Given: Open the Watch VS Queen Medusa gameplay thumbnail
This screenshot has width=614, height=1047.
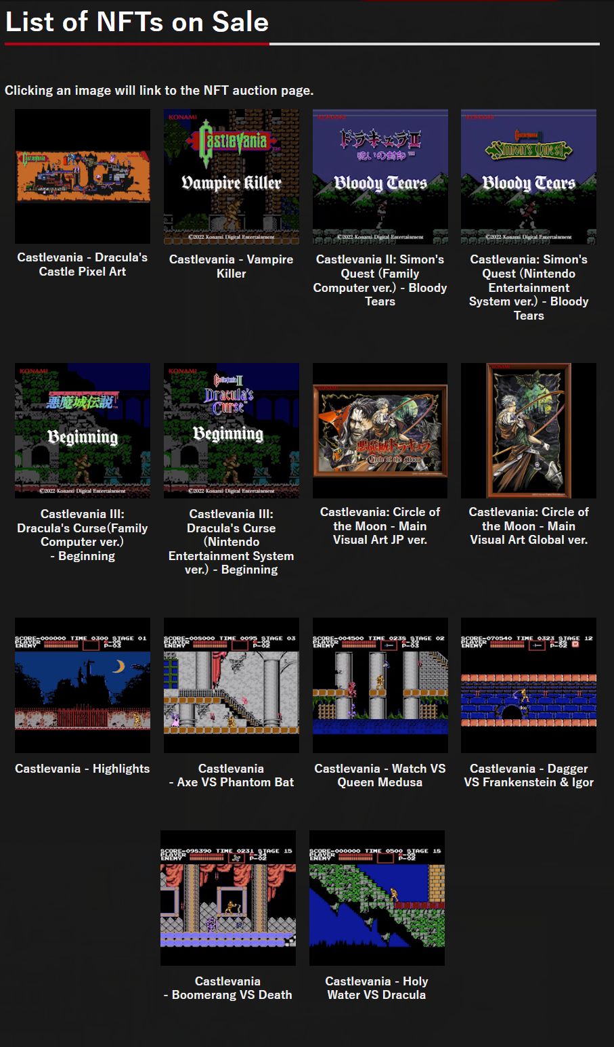Looking at the screenshot, I should pos(380,685).
